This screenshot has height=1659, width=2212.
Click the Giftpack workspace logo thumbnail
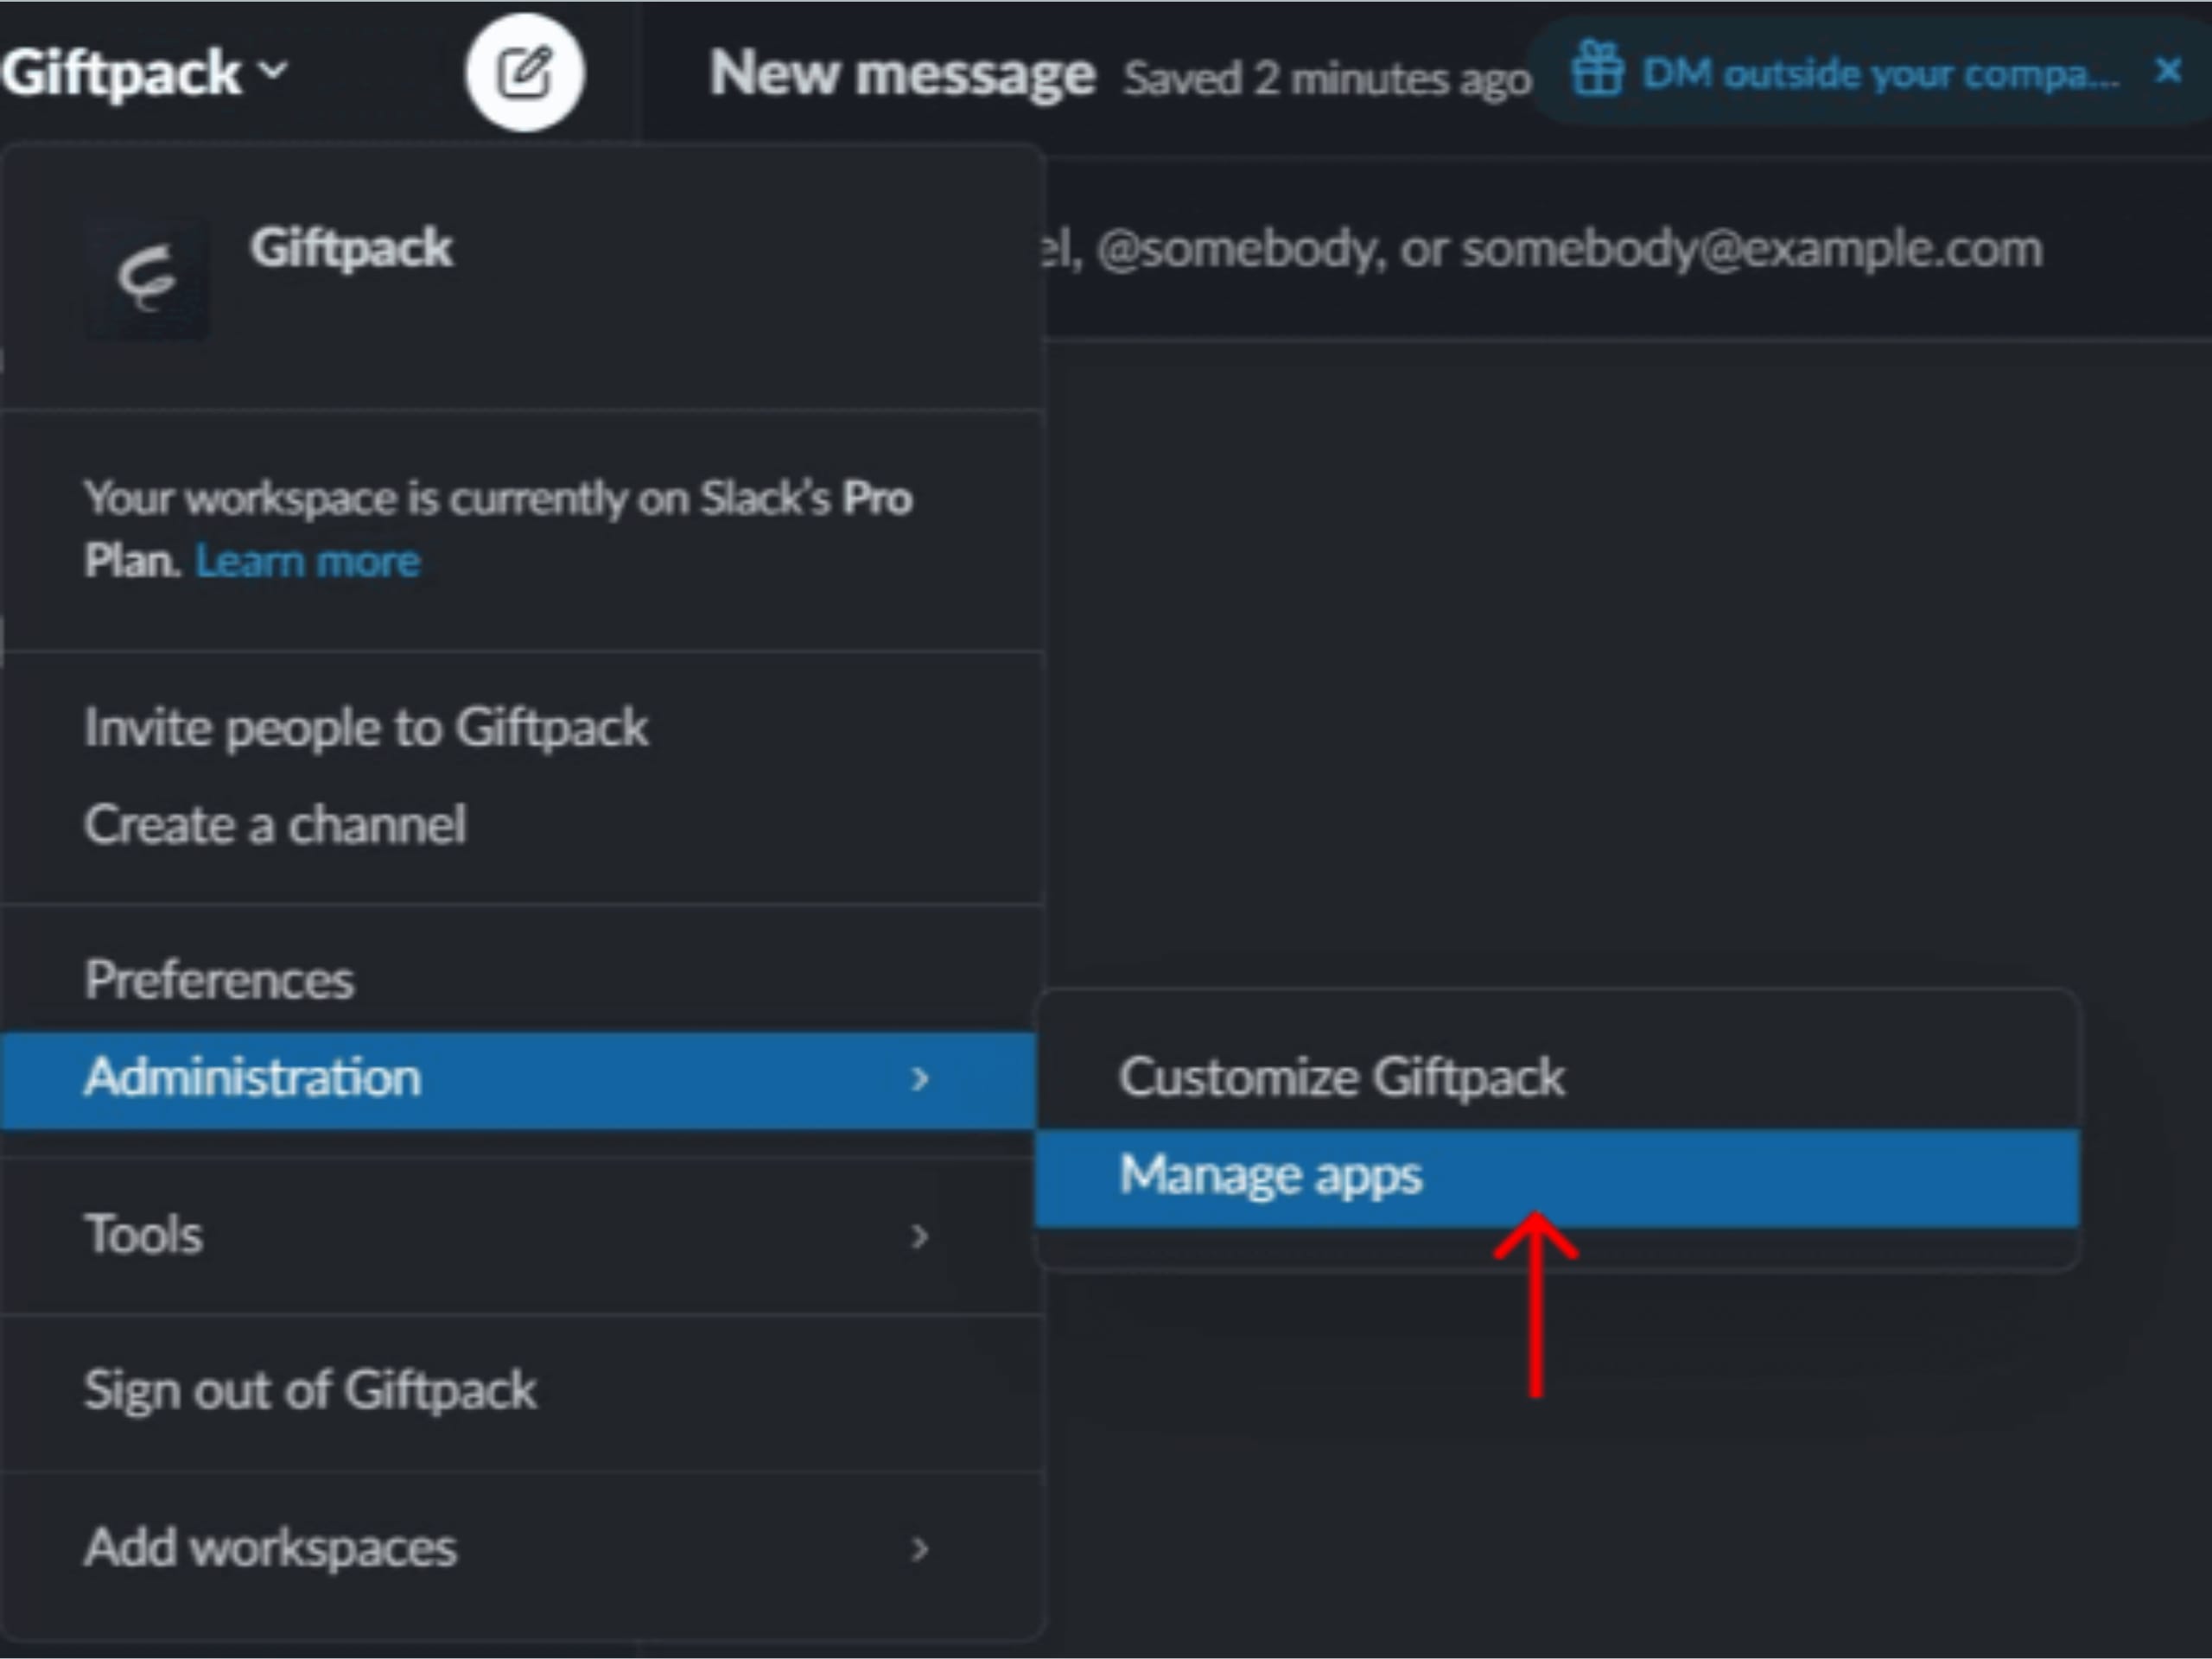(x=147, y=279)
